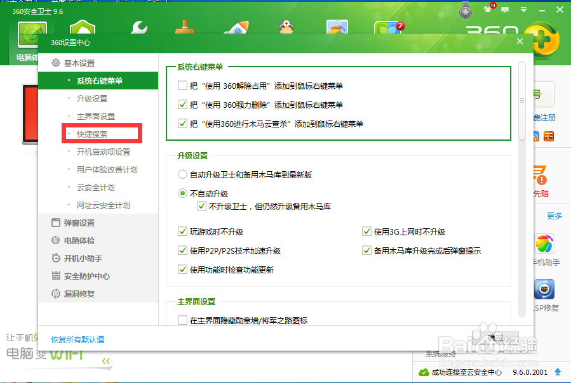Click the 手机助手 icon in right panel
571x383 pixels.
click(544, 243)
